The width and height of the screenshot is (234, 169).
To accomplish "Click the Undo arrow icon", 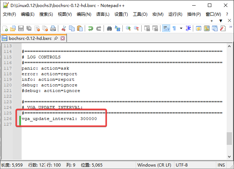I will point(91,28).
